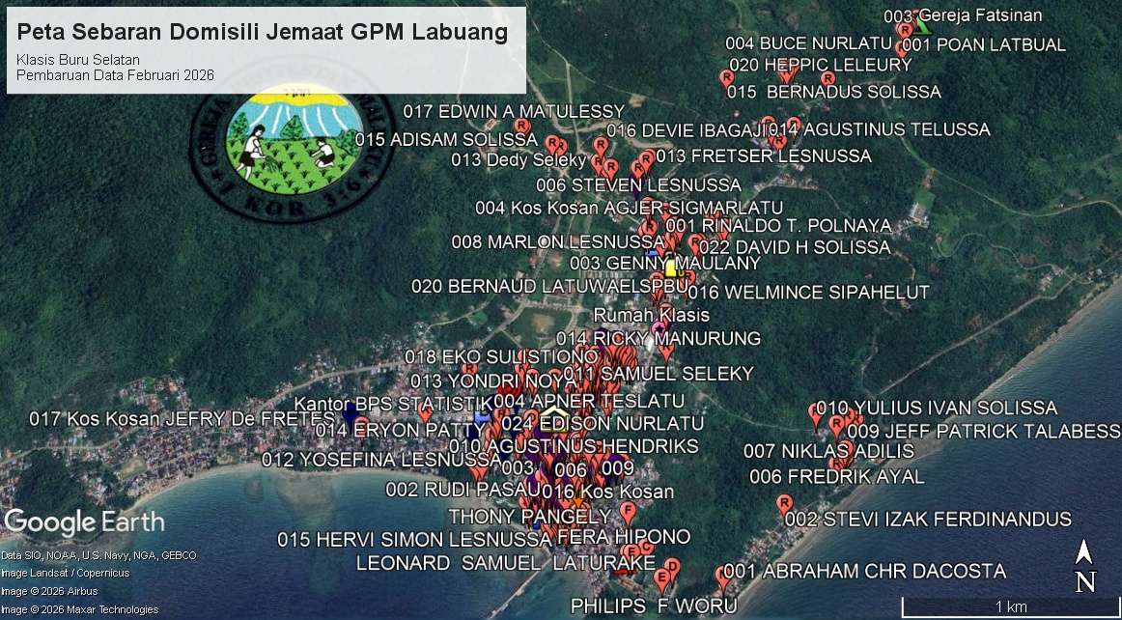Click the red pin left of 001 ABRAHAM CHR DACOSTA
1122x620 pixels.
[x=722, y=576]
